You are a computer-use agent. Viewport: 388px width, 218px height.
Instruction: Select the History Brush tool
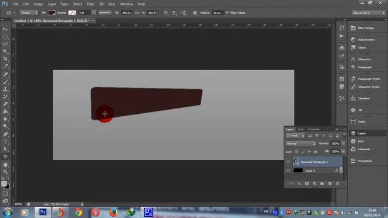coord(5,97)
